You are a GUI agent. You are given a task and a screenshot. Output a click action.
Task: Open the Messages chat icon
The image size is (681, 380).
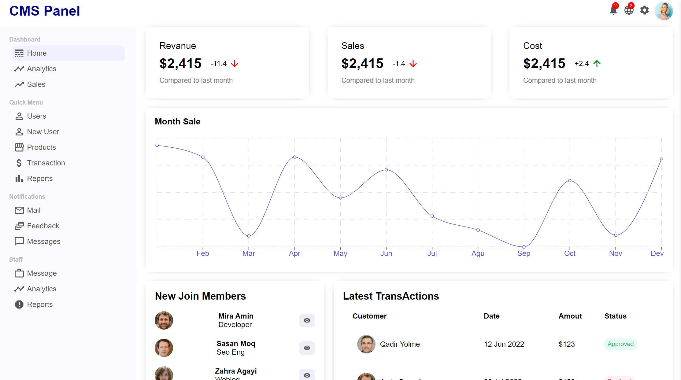pyautogui.click(x=19, y=241)
